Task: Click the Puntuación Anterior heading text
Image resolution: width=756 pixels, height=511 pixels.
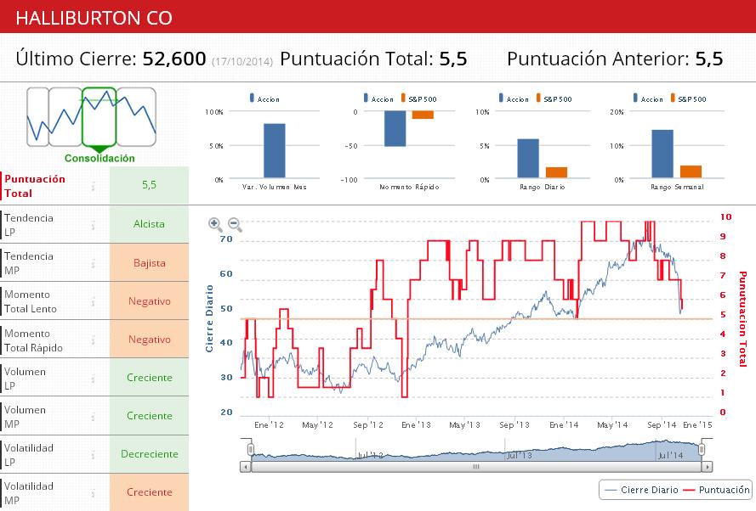Action: tap(599, 59)
